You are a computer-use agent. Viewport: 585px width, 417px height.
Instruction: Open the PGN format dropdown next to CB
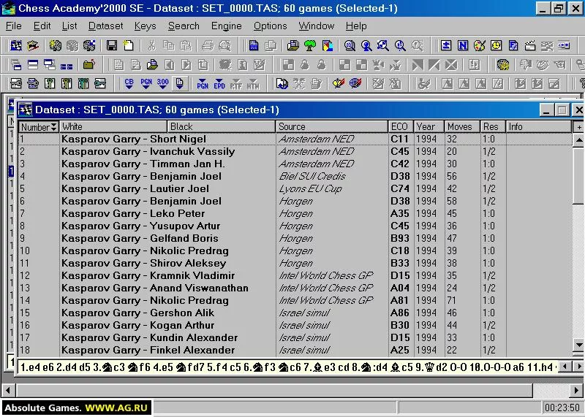pyautogui.click(x=146, y=83)
